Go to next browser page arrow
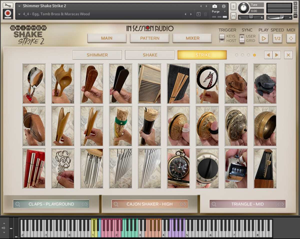Viewport: 300px width, 239px height. (x=276, y=55)
